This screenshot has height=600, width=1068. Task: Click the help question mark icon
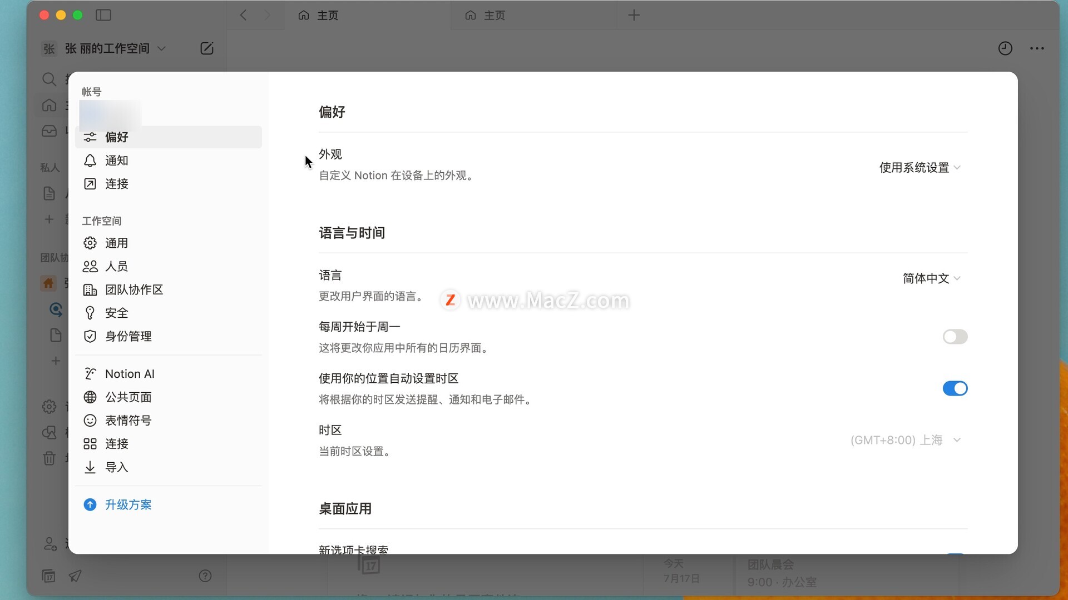coord(205,576)
